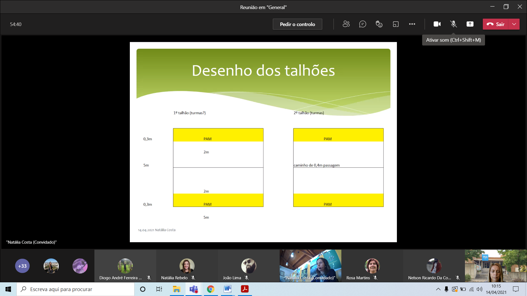Open the Windows Start menu
The height and width of the screenshot is (296, 527).
point(8,289)
